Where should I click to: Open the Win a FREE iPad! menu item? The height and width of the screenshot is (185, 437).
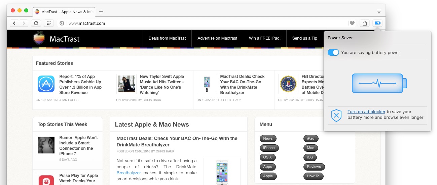click(x=264, y=38)
